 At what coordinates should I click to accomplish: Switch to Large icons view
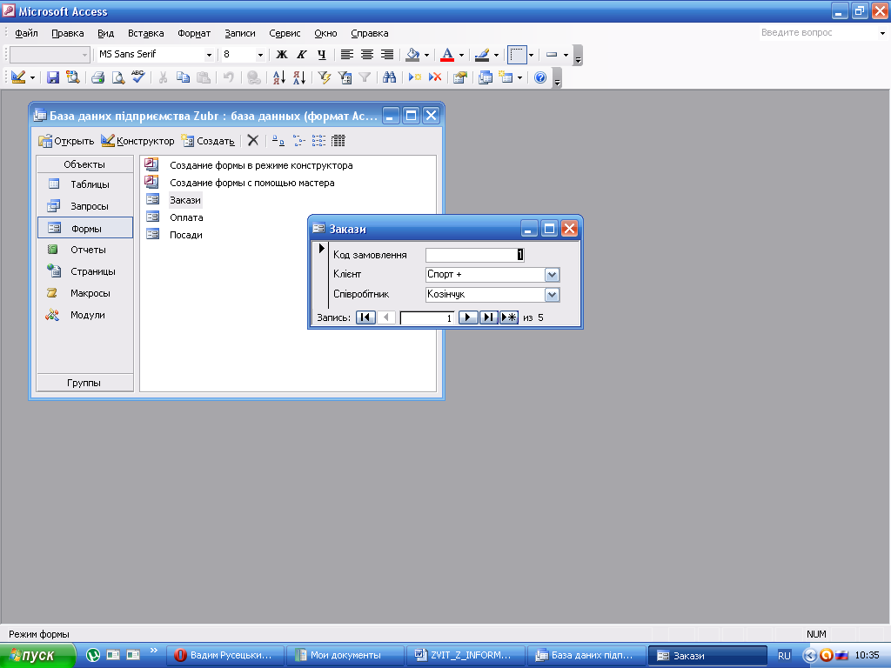[278, 140]
